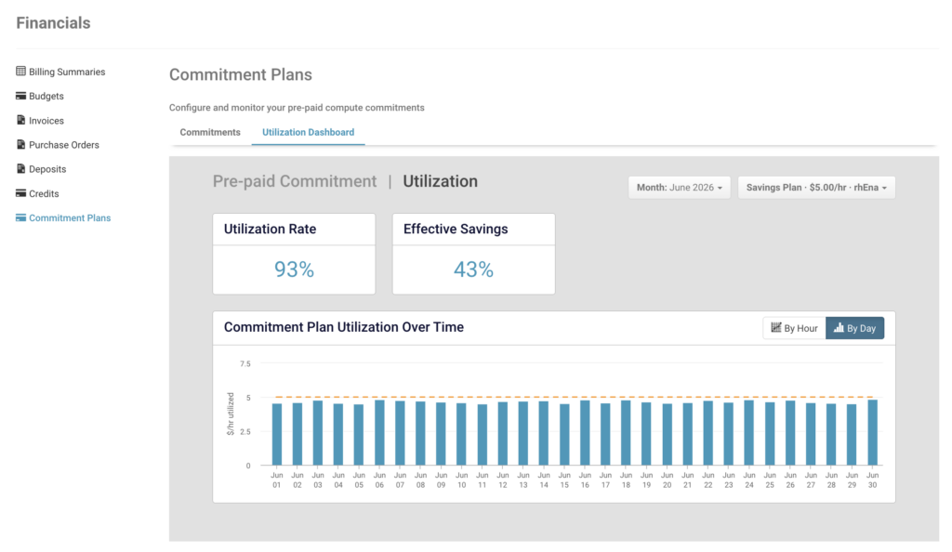Click the Credits card icon
Viewport: 952px width, 552px height.
pos(20,193)
